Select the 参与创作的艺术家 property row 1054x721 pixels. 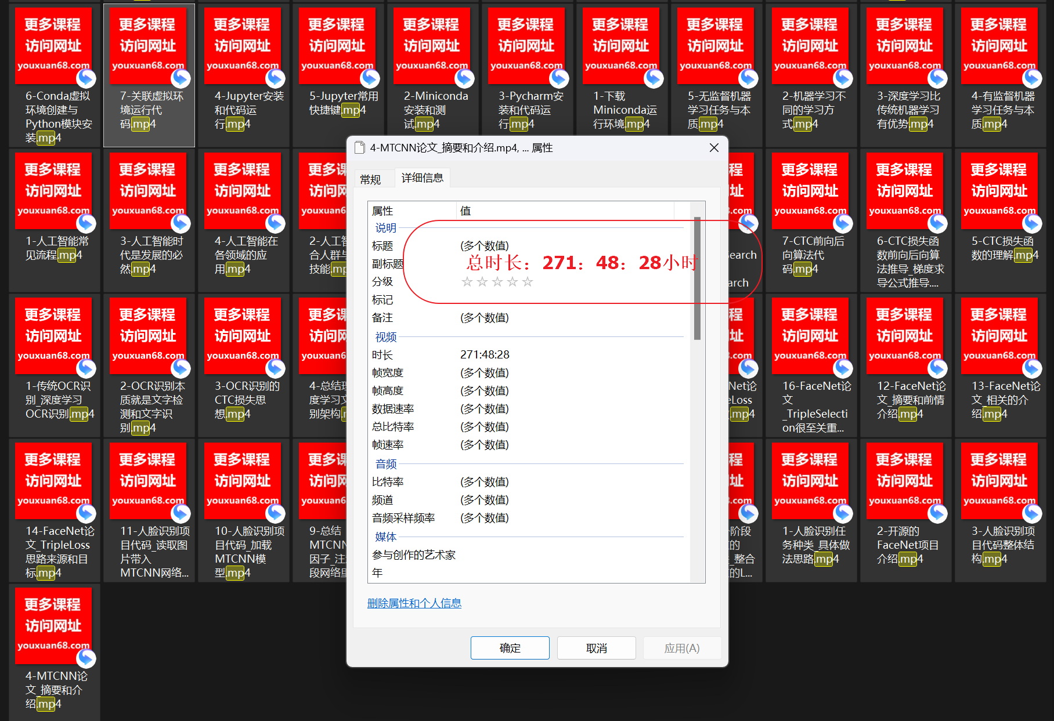coord(529,555)
